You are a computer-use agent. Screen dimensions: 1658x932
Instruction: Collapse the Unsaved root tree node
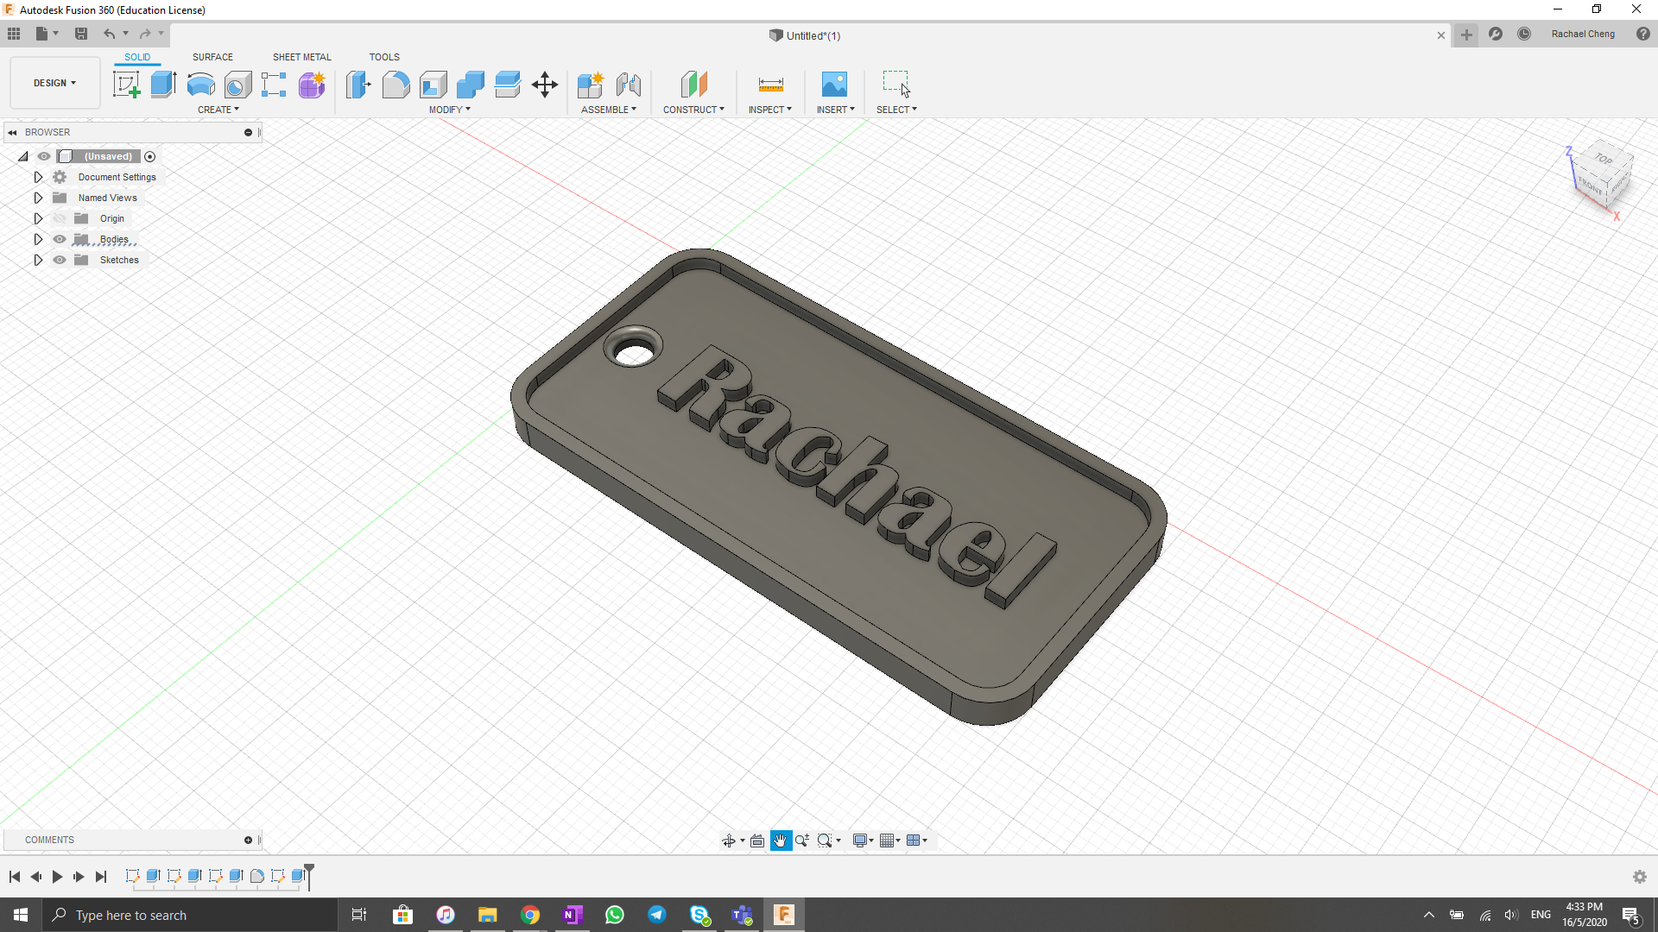(23, 156)
